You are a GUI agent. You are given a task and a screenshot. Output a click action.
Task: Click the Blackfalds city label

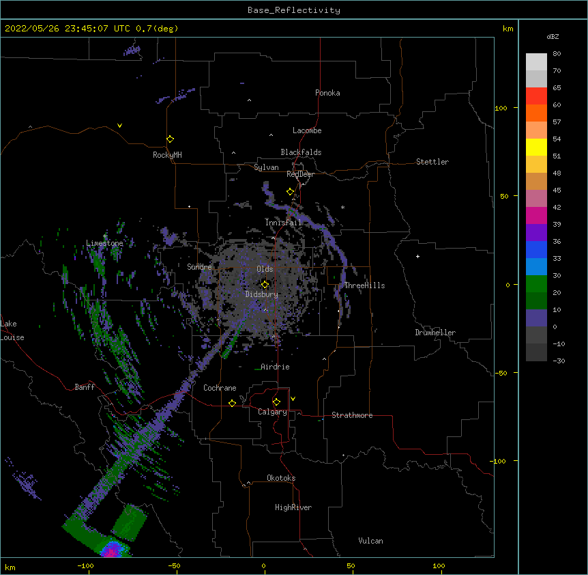pyautogui.click(x=301, y=152)
